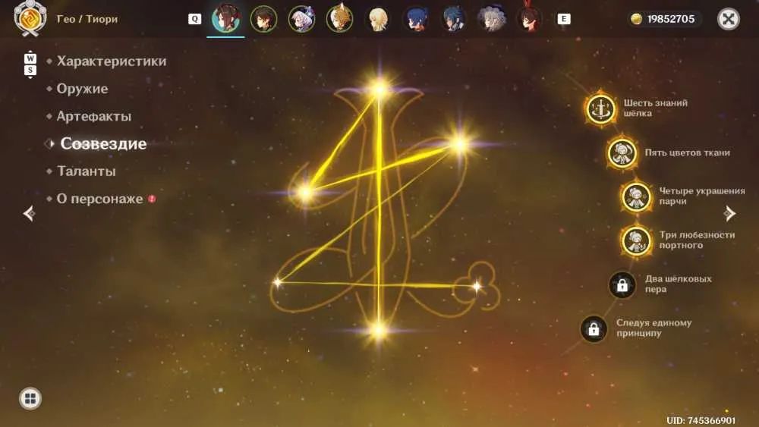
Task: Open the Характеристики menu section
Action: click(x=112, y=61)
